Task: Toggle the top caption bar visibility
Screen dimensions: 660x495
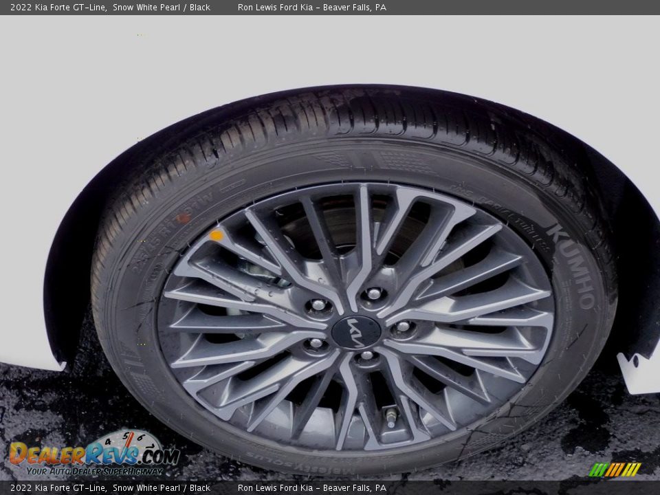Action: tap(330, 8)
